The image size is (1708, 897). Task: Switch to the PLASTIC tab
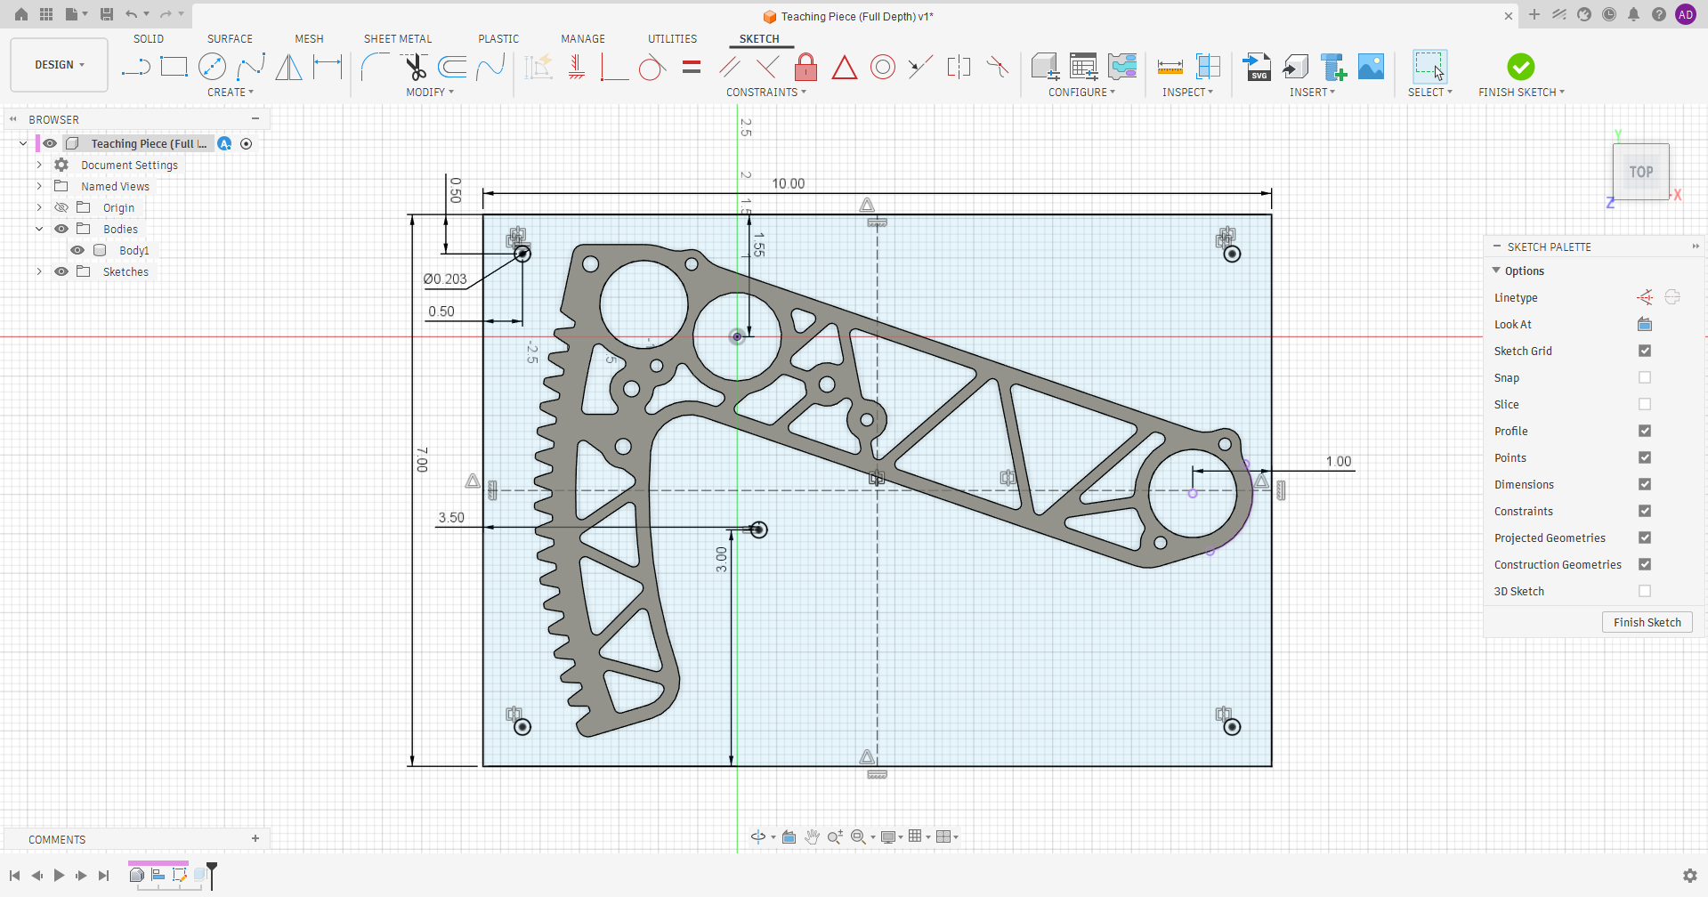[498, 39]
